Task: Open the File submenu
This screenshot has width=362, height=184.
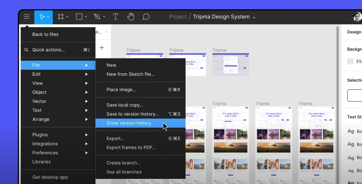Action: coord(58,65)
